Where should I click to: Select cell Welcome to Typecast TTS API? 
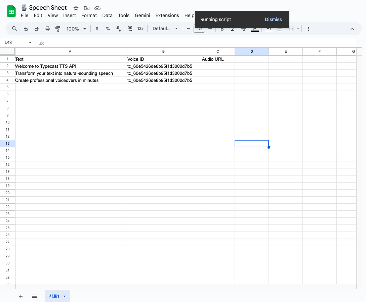(71, 66)
